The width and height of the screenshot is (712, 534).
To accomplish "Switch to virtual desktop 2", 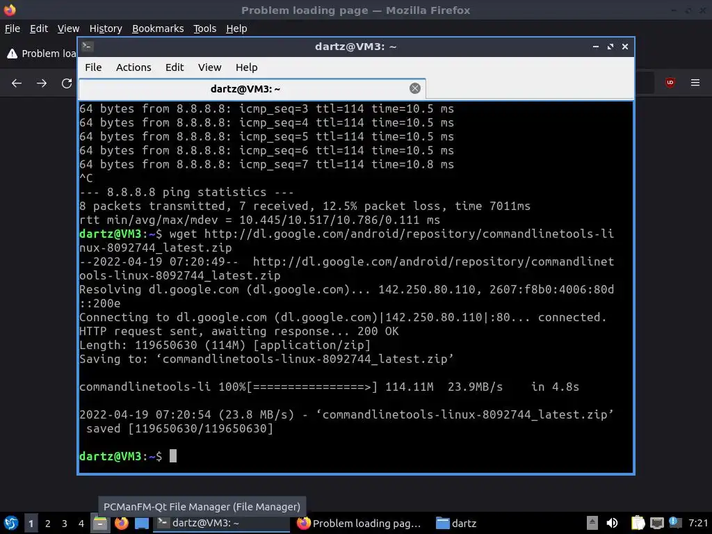I will pos(48,524).
